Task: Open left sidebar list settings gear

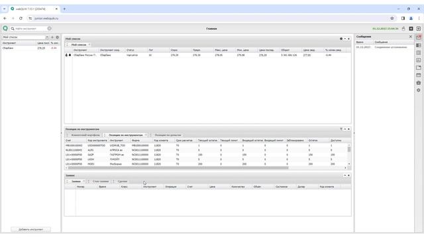Action: click(57, 37)
